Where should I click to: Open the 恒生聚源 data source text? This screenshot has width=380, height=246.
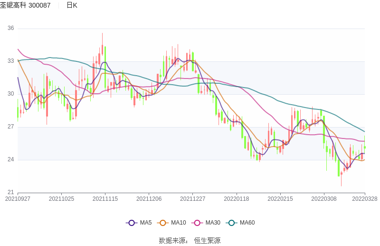207,241
